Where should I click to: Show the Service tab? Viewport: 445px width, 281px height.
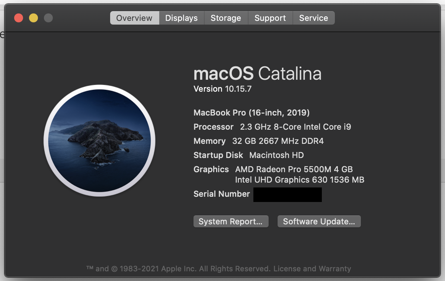(x=313, y=18)
